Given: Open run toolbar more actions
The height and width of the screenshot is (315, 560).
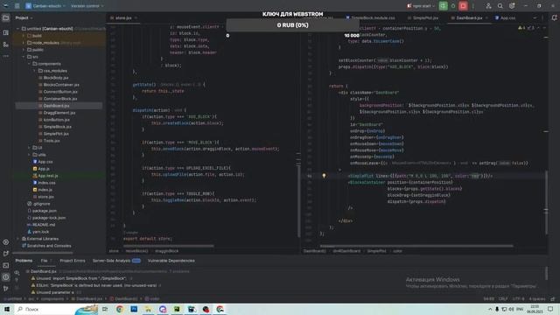Looking at the screenshot, I should tap(472, 6).
